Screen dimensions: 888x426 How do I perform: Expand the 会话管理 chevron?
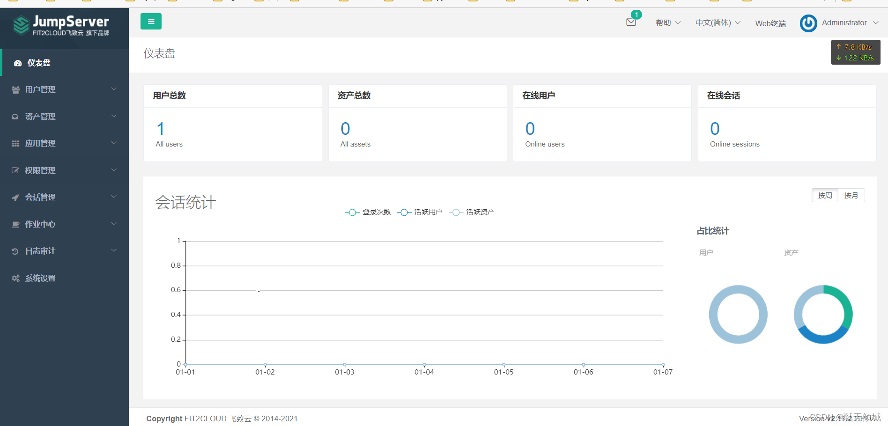click(114, 197)
